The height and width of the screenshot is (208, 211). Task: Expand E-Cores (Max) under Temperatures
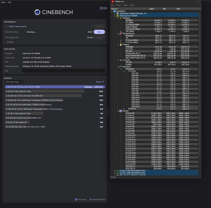coord(121,42)
